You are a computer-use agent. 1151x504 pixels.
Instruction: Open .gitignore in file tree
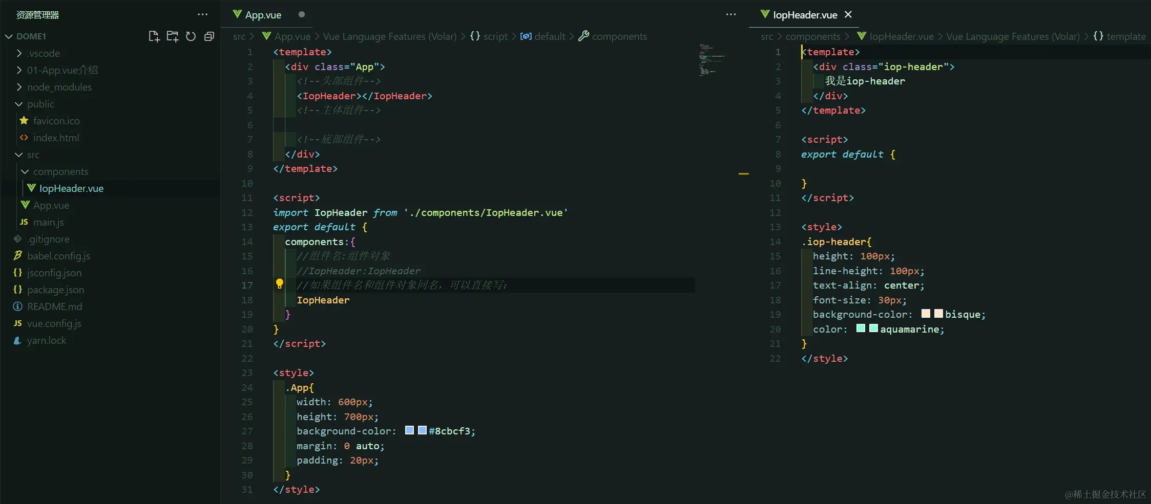(48, 239)
